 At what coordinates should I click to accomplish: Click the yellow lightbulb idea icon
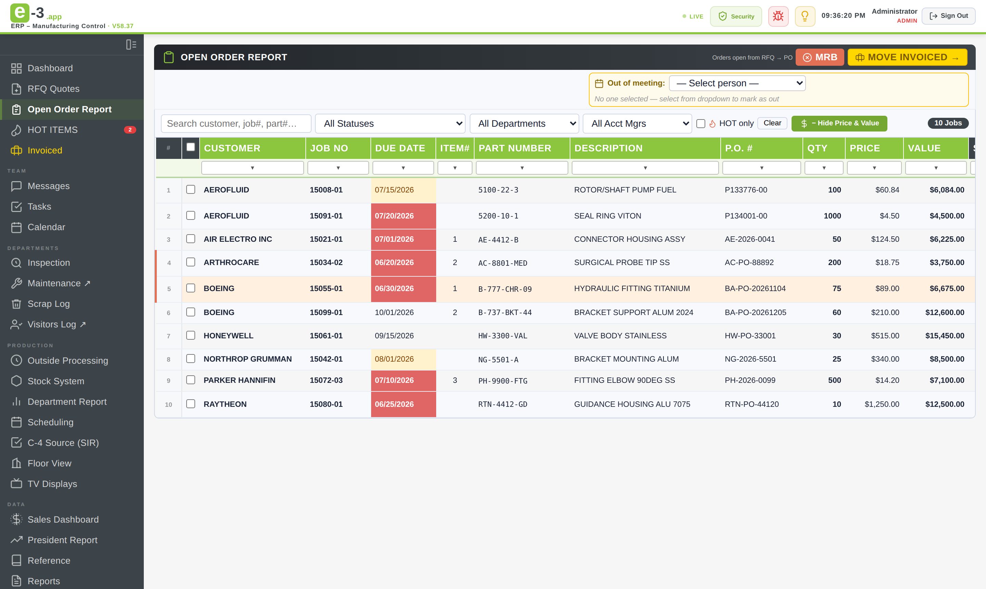(805, 16)
